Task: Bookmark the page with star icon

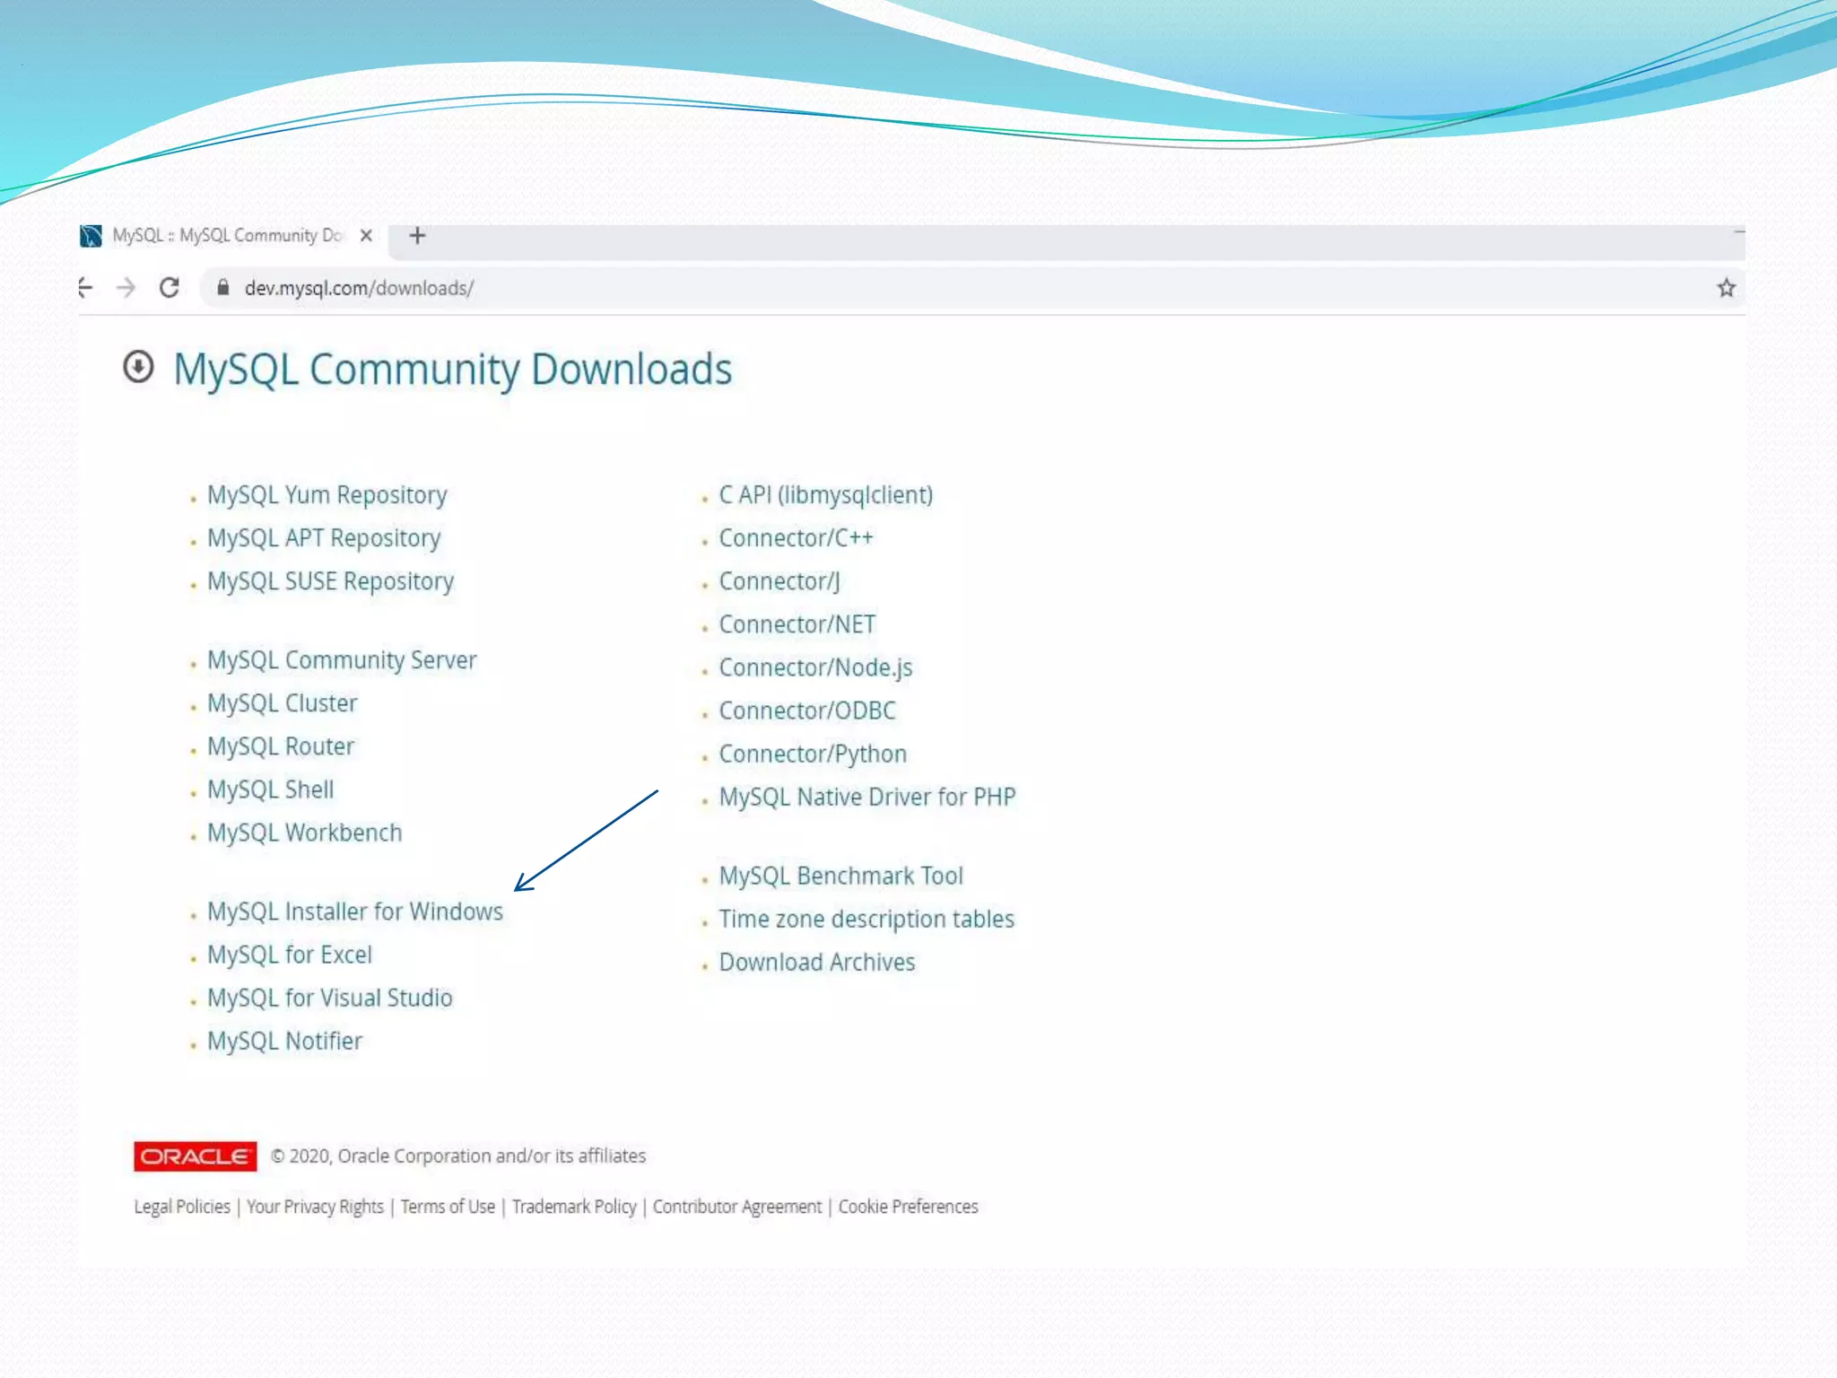Action: [x=1726, y=288]
